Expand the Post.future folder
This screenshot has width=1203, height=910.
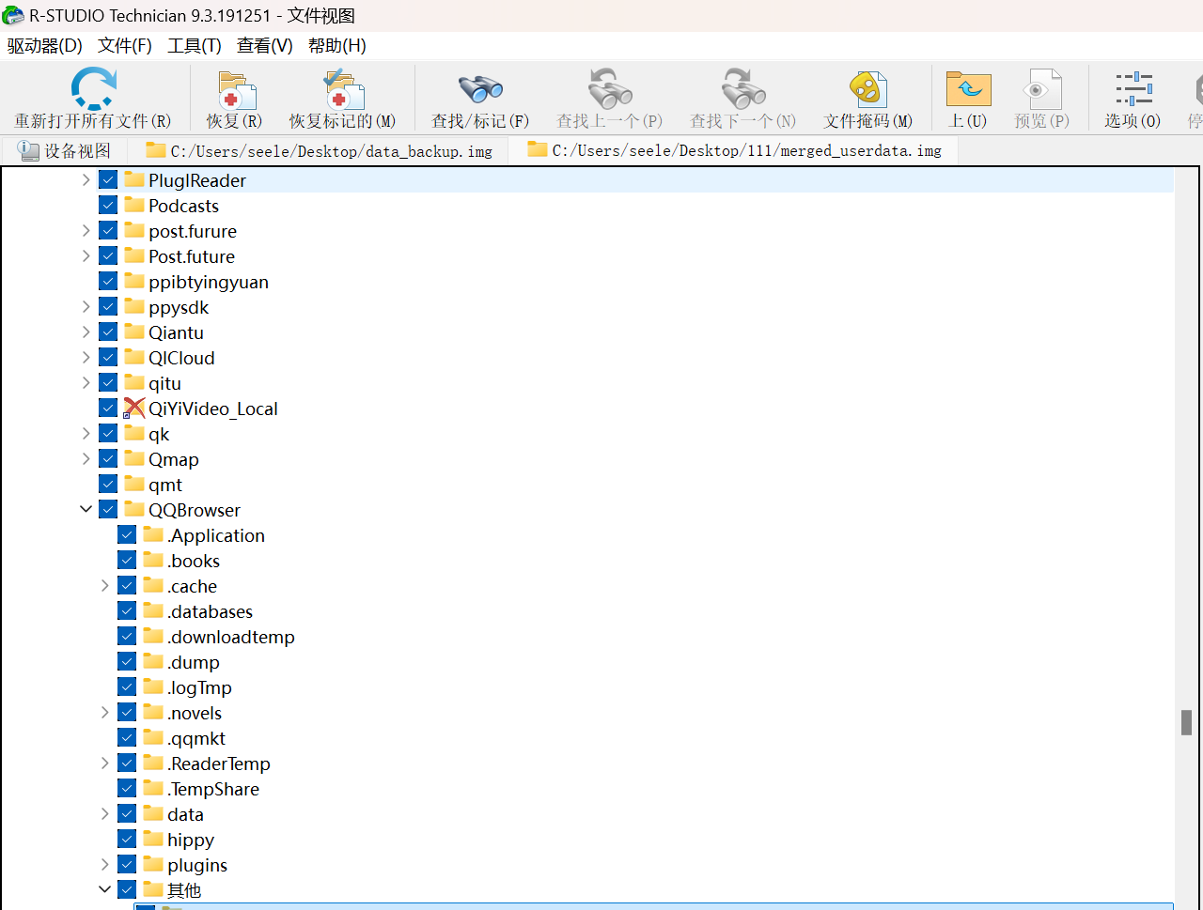click(x=86, y=256)
